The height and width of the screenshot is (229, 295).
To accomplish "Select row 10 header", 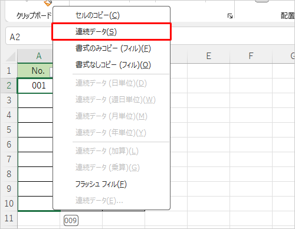I will [9, 204].
